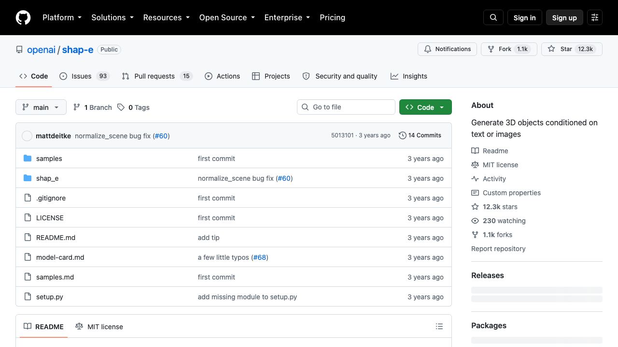Click the GitHub logo icon
This screenshot has height=347, width=618.
(23, 17)
